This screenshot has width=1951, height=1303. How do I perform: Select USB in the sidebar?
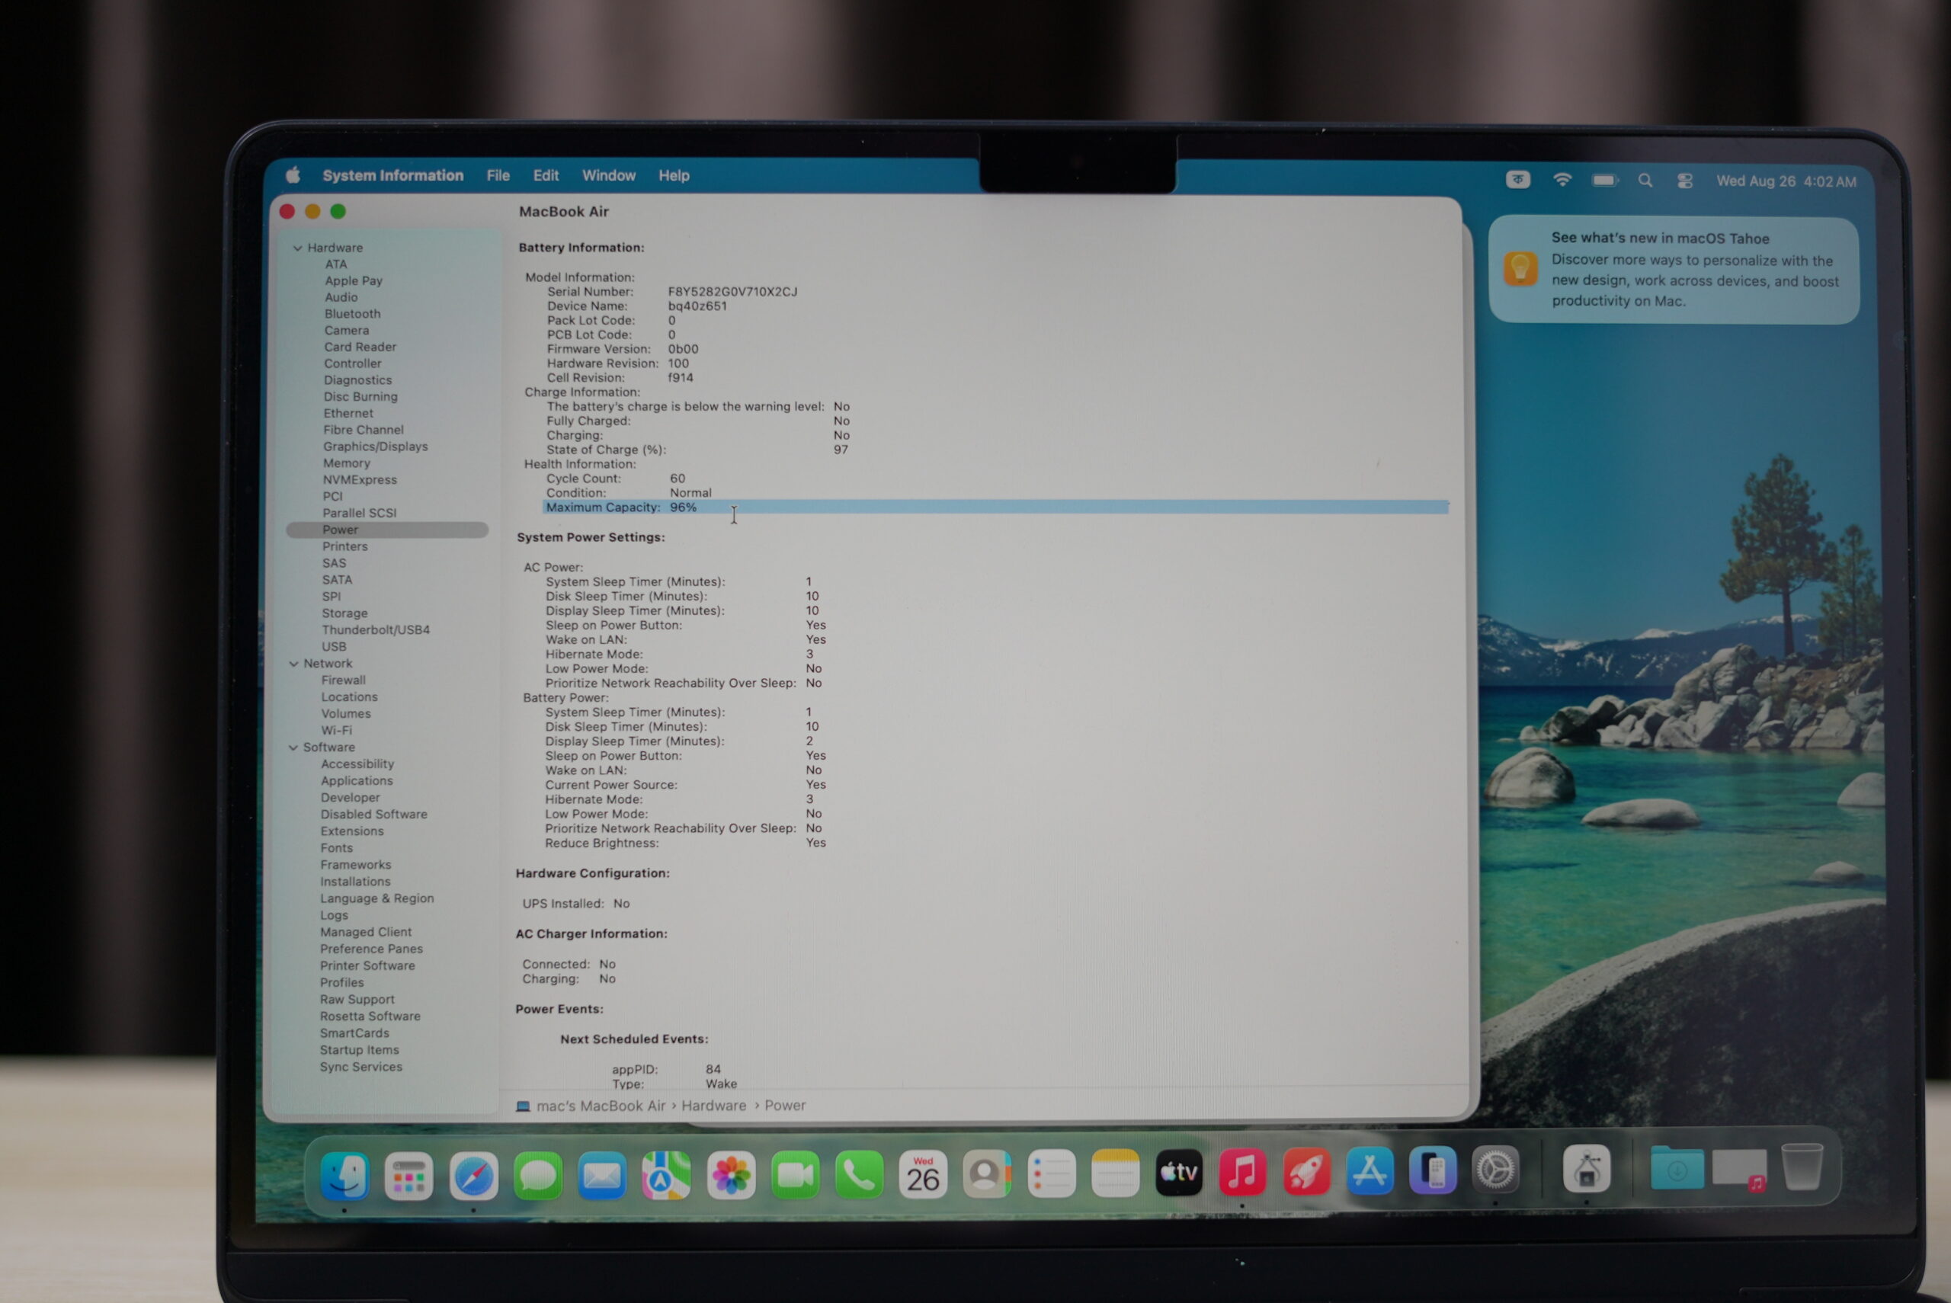pyautogui.click(x=334, y=645)
